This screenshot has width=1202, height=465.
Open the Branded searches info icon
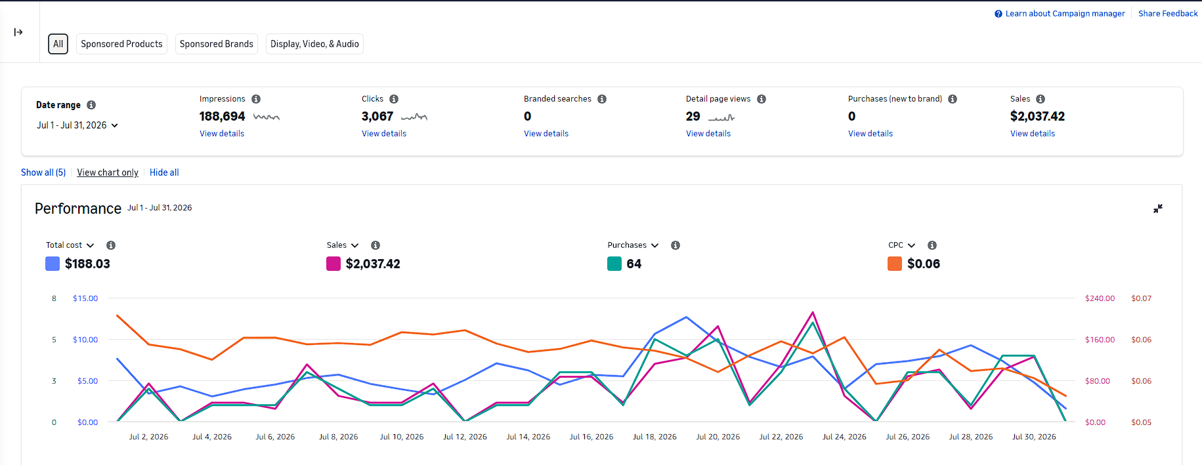(x=602, y=99)
